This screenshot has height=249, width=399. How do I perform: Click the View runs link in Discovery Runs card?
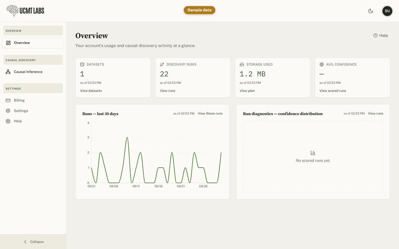[x=167, y=91]
